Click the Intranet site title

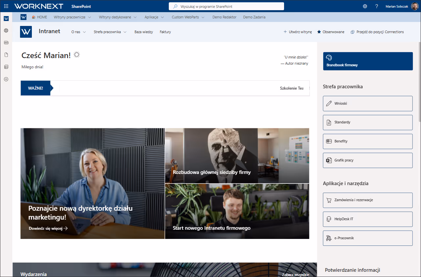coord(50,31)
